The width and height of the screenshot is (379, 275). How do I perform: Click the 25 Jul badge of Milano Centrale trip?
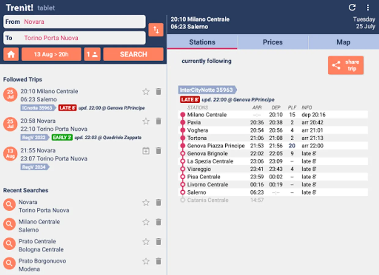pos(10,94)
